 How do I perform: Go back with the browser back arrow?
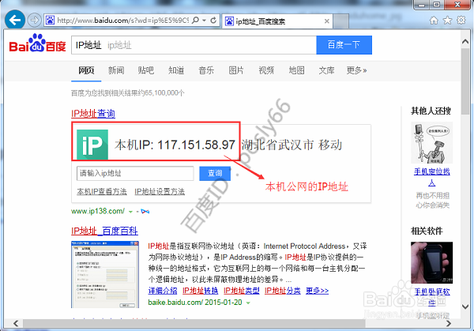(x=15, y=21)
